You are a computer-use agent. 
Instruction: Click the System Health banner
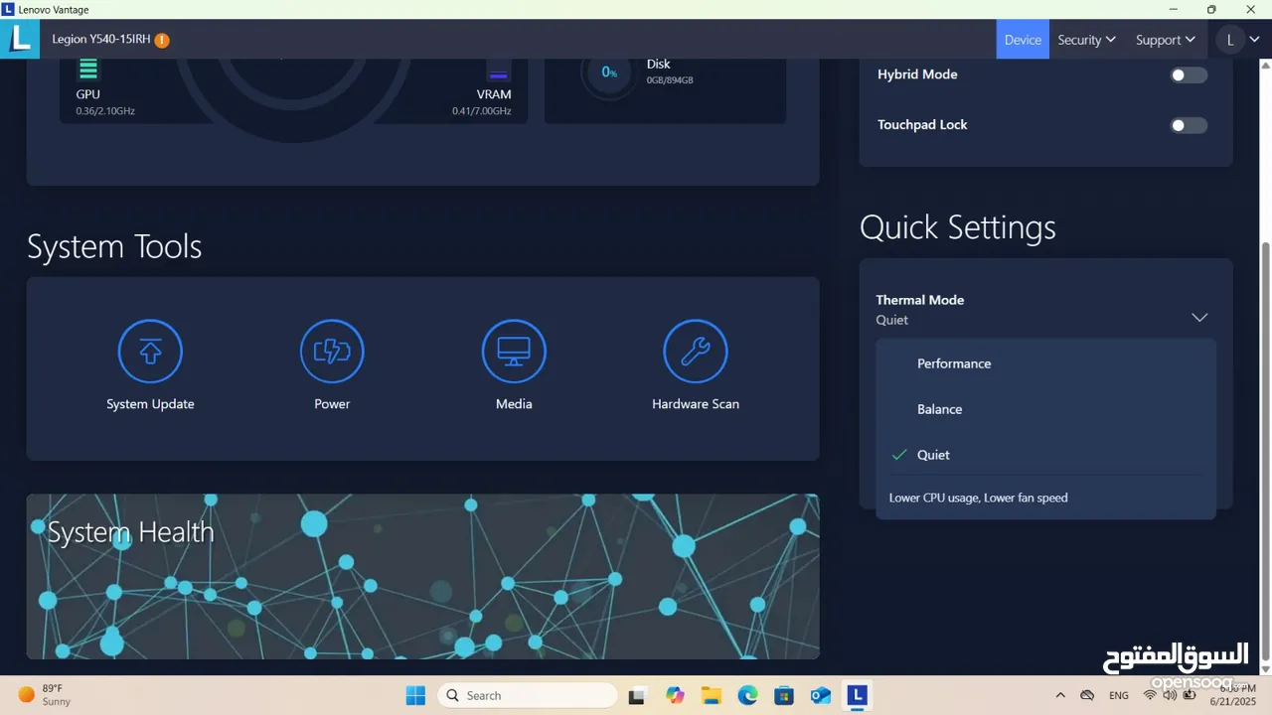(x=422, y=576)
